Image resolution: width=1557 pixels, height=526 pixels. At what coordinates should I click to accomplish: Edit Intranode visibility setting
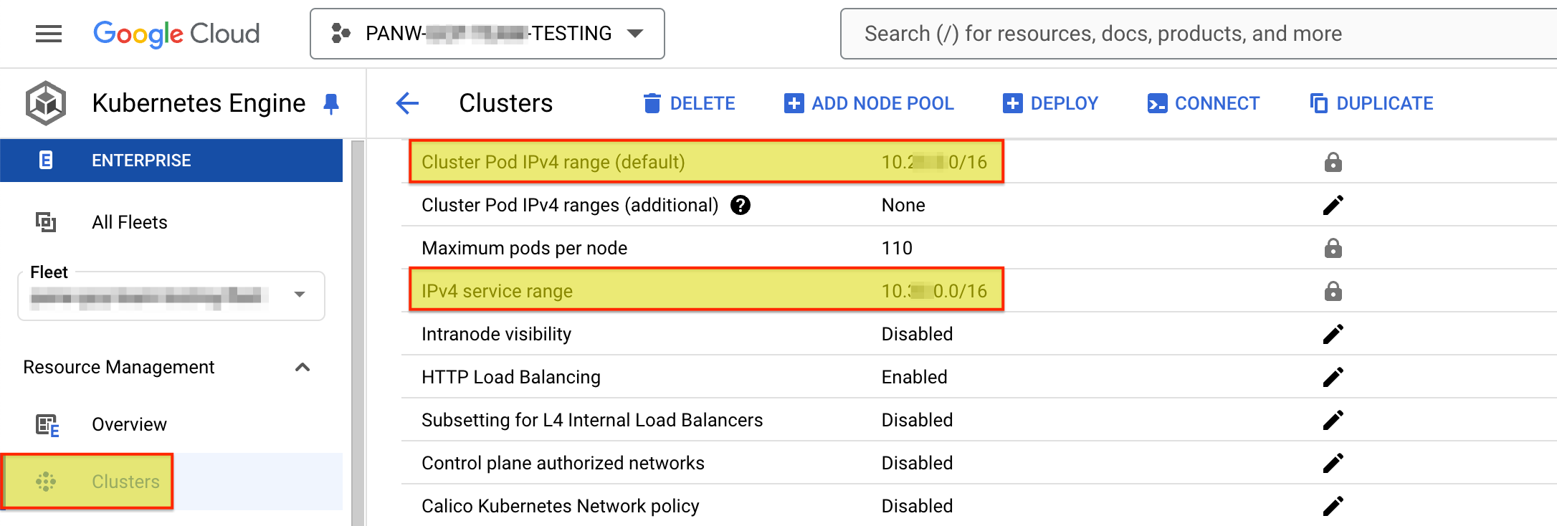(1333, 334)
